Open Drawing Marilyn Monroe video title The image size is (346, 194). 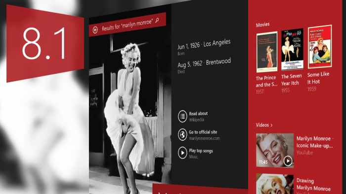313,185
